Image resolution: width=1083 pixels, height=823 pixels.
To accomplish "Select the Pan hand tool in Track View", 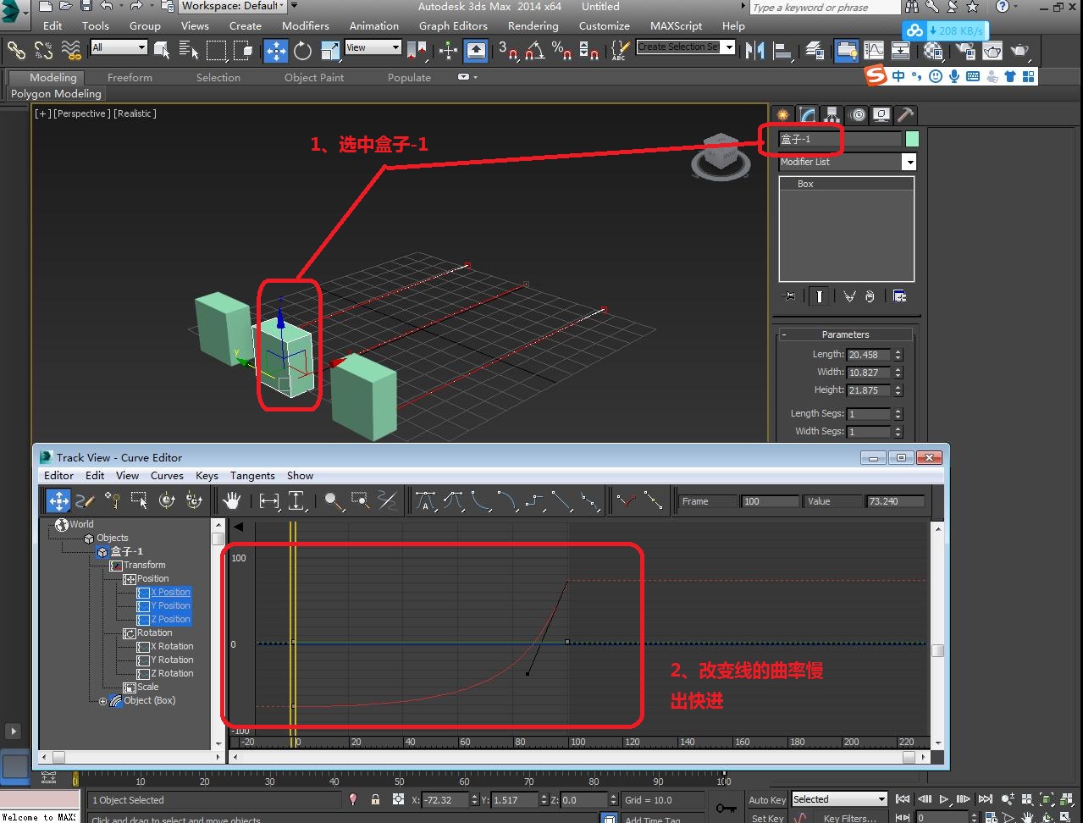I will [x=231, y=501].
